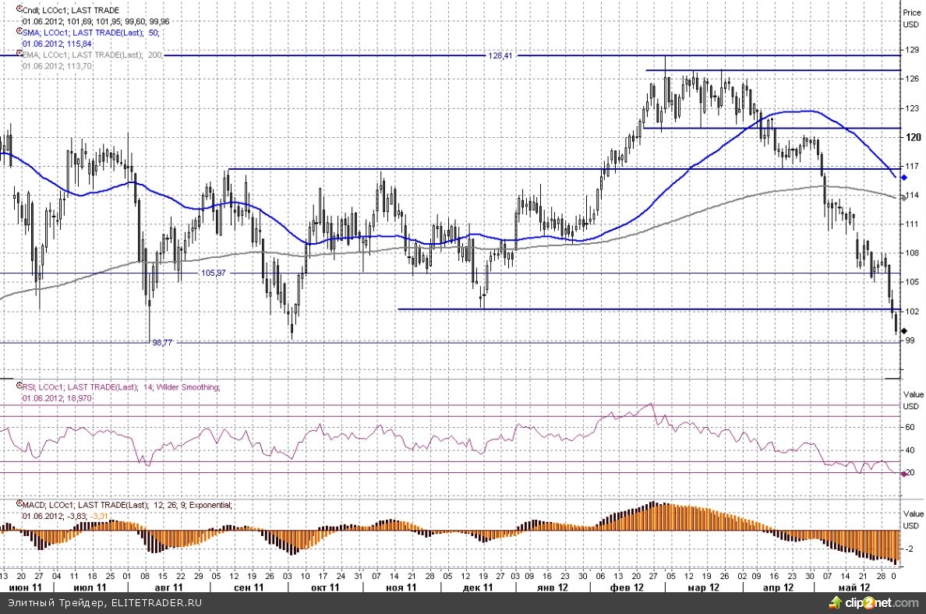This screenshot has width=926, height=614.
Task: Click the 98,77 low level label
Action: 163,342
